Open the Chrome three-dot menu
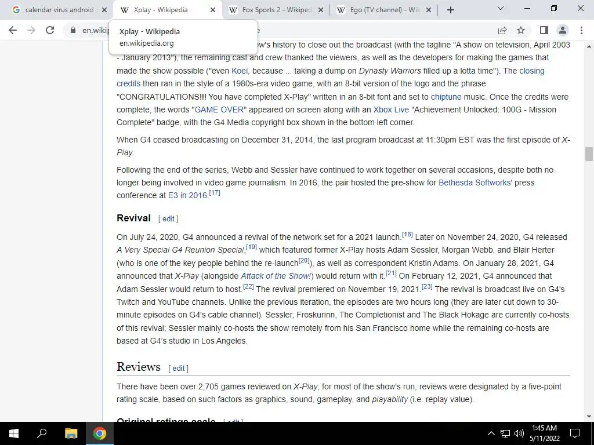 tap(581, 30)
